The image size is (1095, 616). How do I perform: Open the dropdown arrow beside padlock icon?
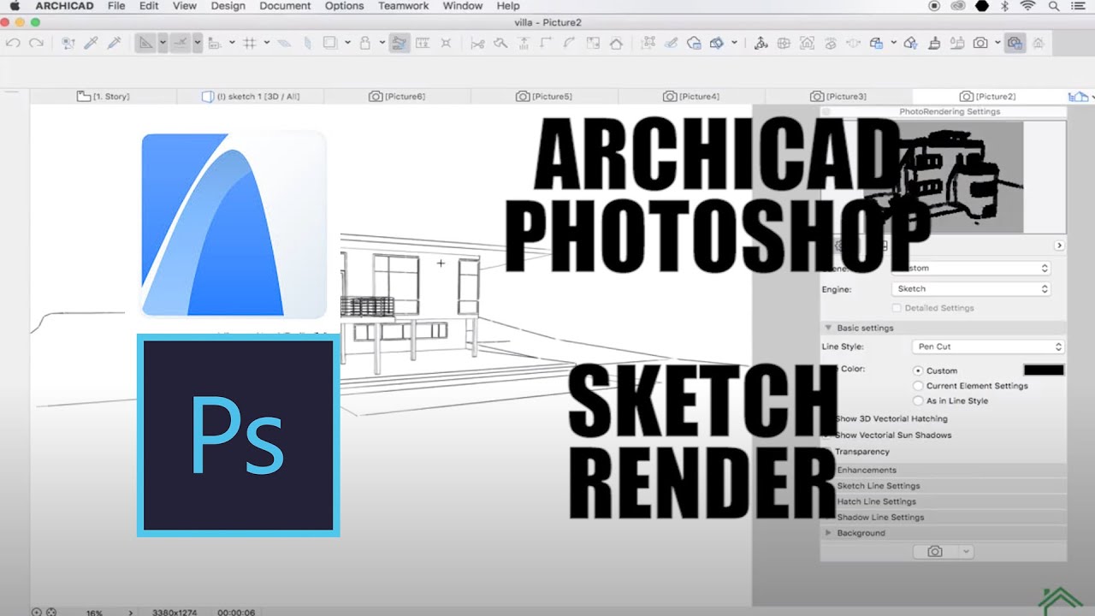point(382,43)
